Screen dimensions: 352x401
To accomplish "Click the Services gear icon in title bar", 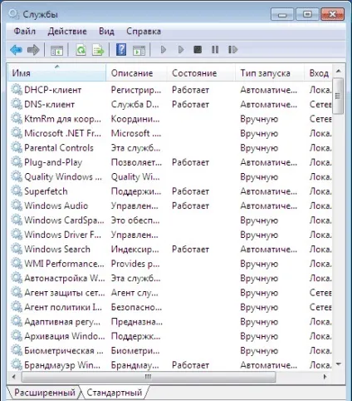I will 14,14.
